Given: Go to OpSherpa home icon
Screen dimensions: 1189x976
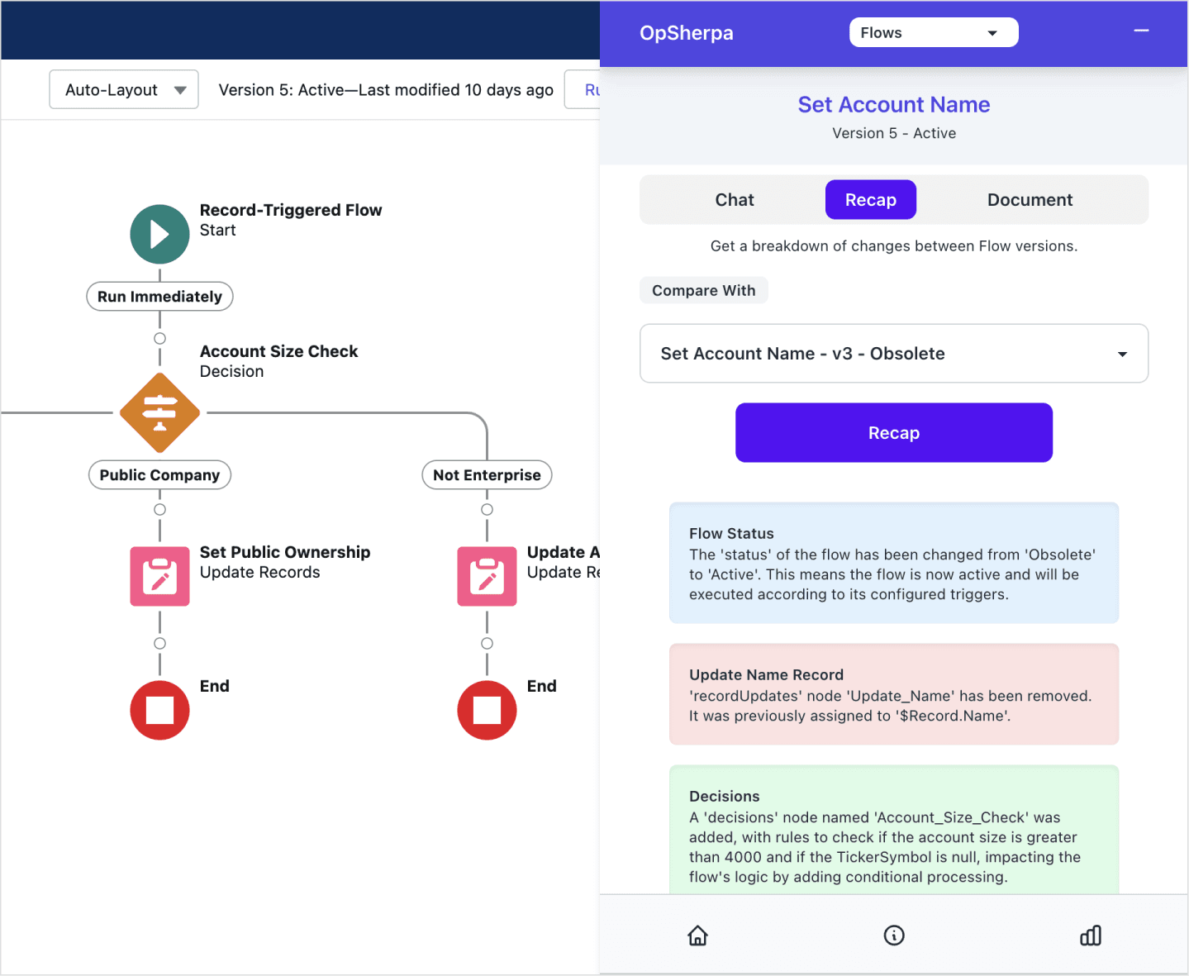Looking at the screenshot, I should [698, 936].
